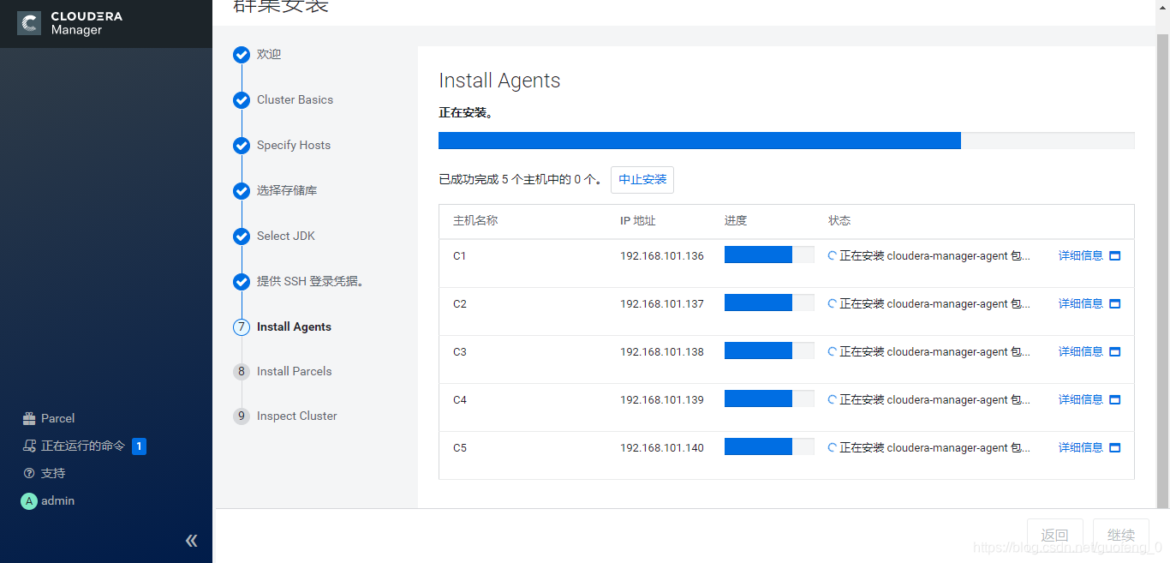Screen dimensions: 1170x563
Task: Go to the Specify Hosts step
Action: click(x=294, y=145)
